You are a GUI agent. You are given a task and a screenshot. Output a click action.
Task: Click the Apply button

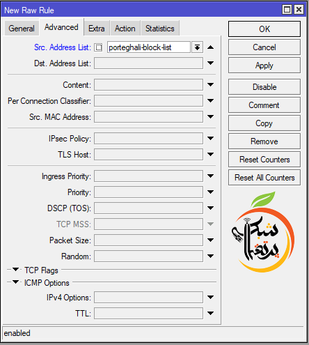[x=264, y=66]
